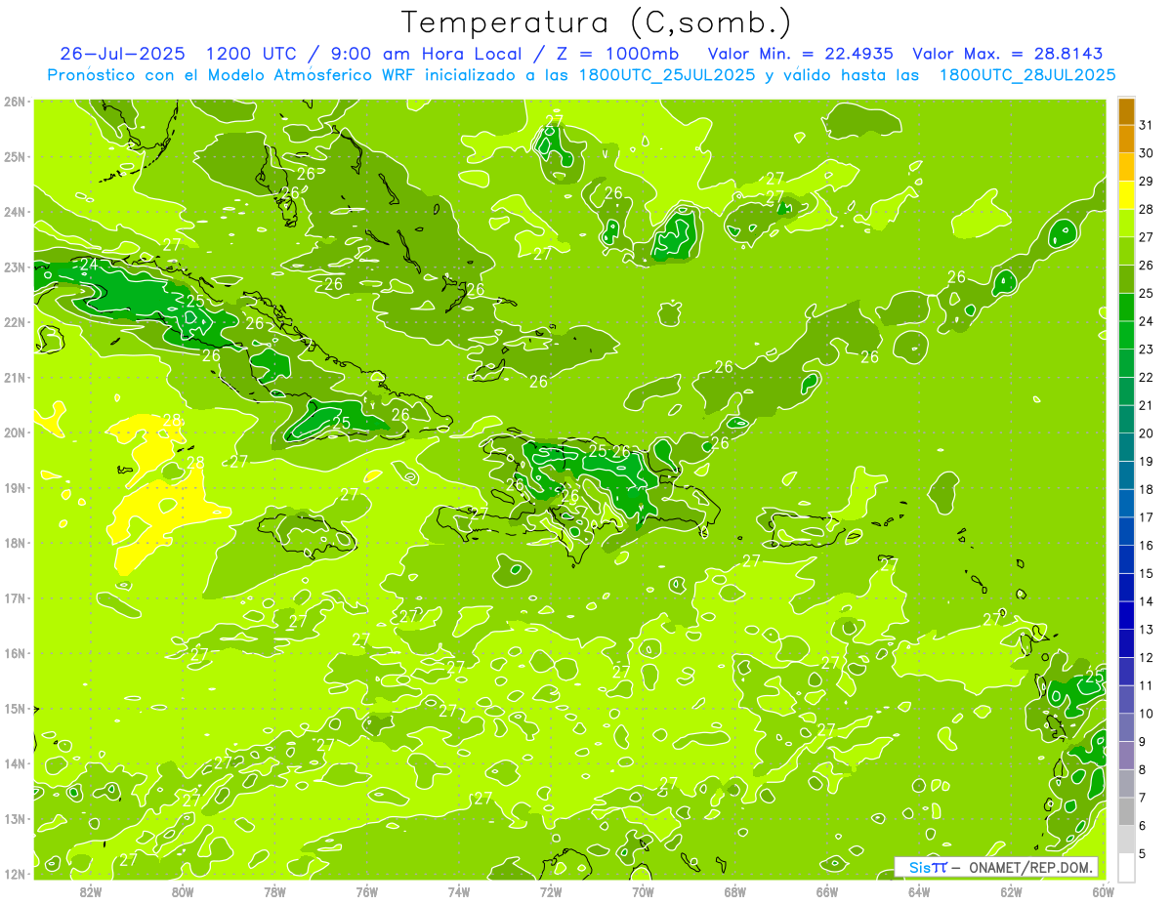The height and width of the screenshot is (905, 1172).
Task: Click the '80W' longitude axis label
Action: tap(183, 891)
